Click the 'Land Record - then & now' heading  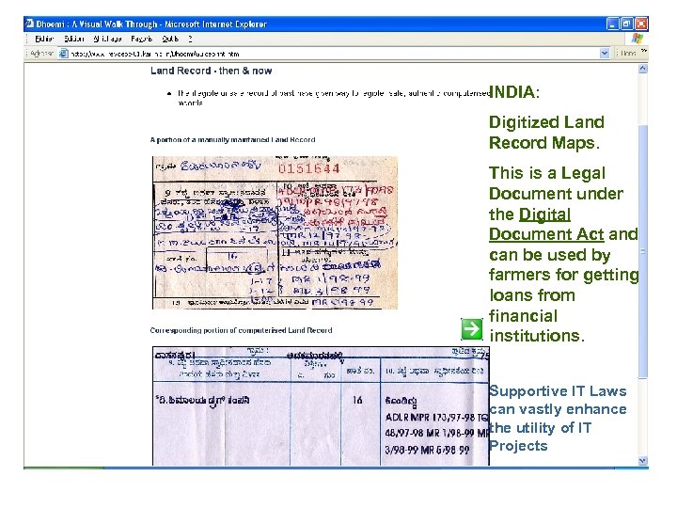[212, 71]
